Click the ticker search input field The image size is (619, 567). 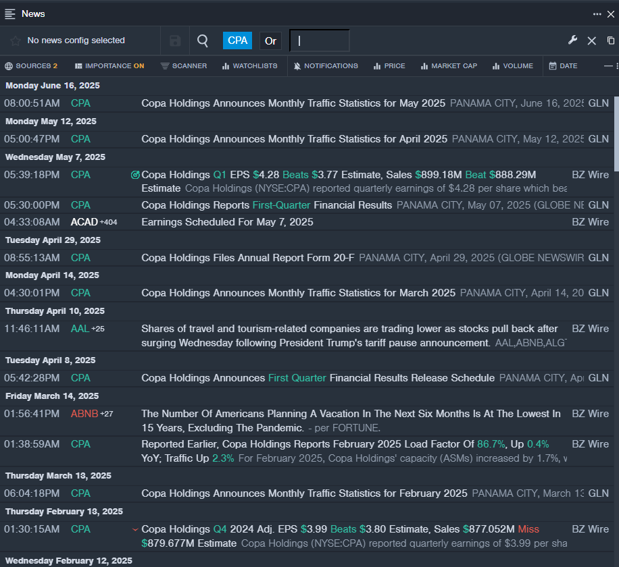pyautogui.click(x=320, y=40)
